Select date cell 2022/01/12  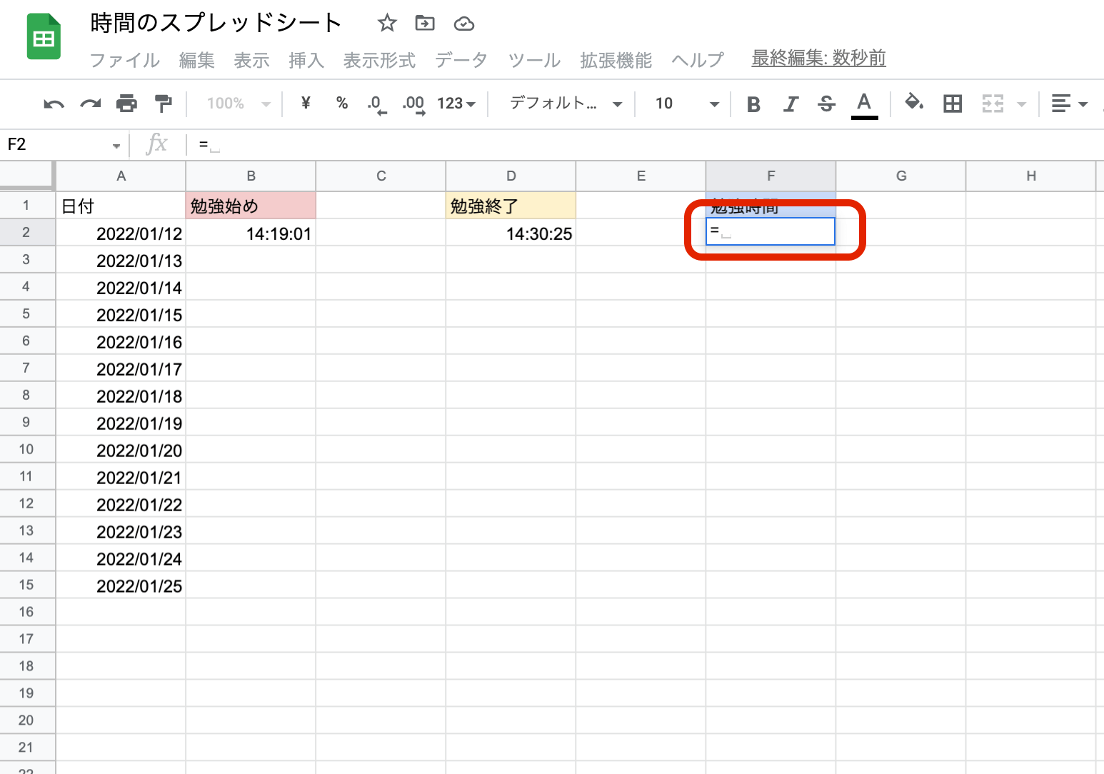(121, 233)
